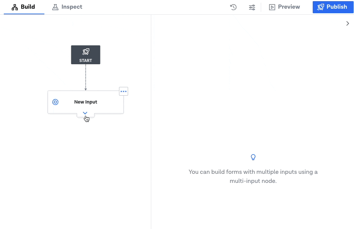The image size is (354, 229).
Task: Click the lightbulb tip icon
Action: (x=253, y=157)
